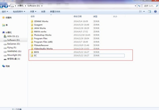Refresh the folder with the refresh icon
Screen dimensions: 159x110
[x=139, y=6]
